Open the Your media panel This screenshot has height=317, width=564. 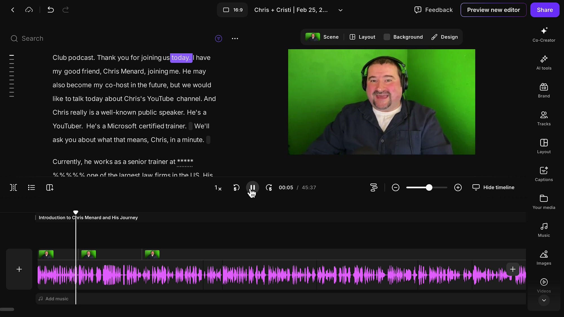544,201
